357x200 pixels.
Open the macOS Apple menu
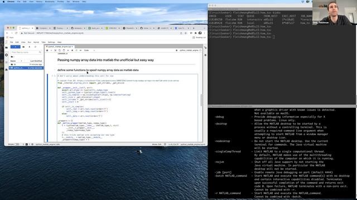click(3, 2)
